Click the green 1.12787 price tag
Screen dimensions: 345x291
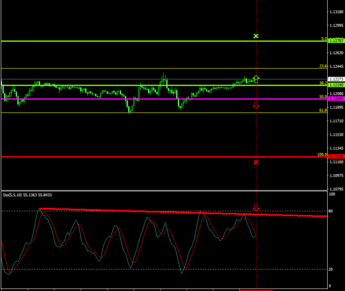(x=336, y=41)
